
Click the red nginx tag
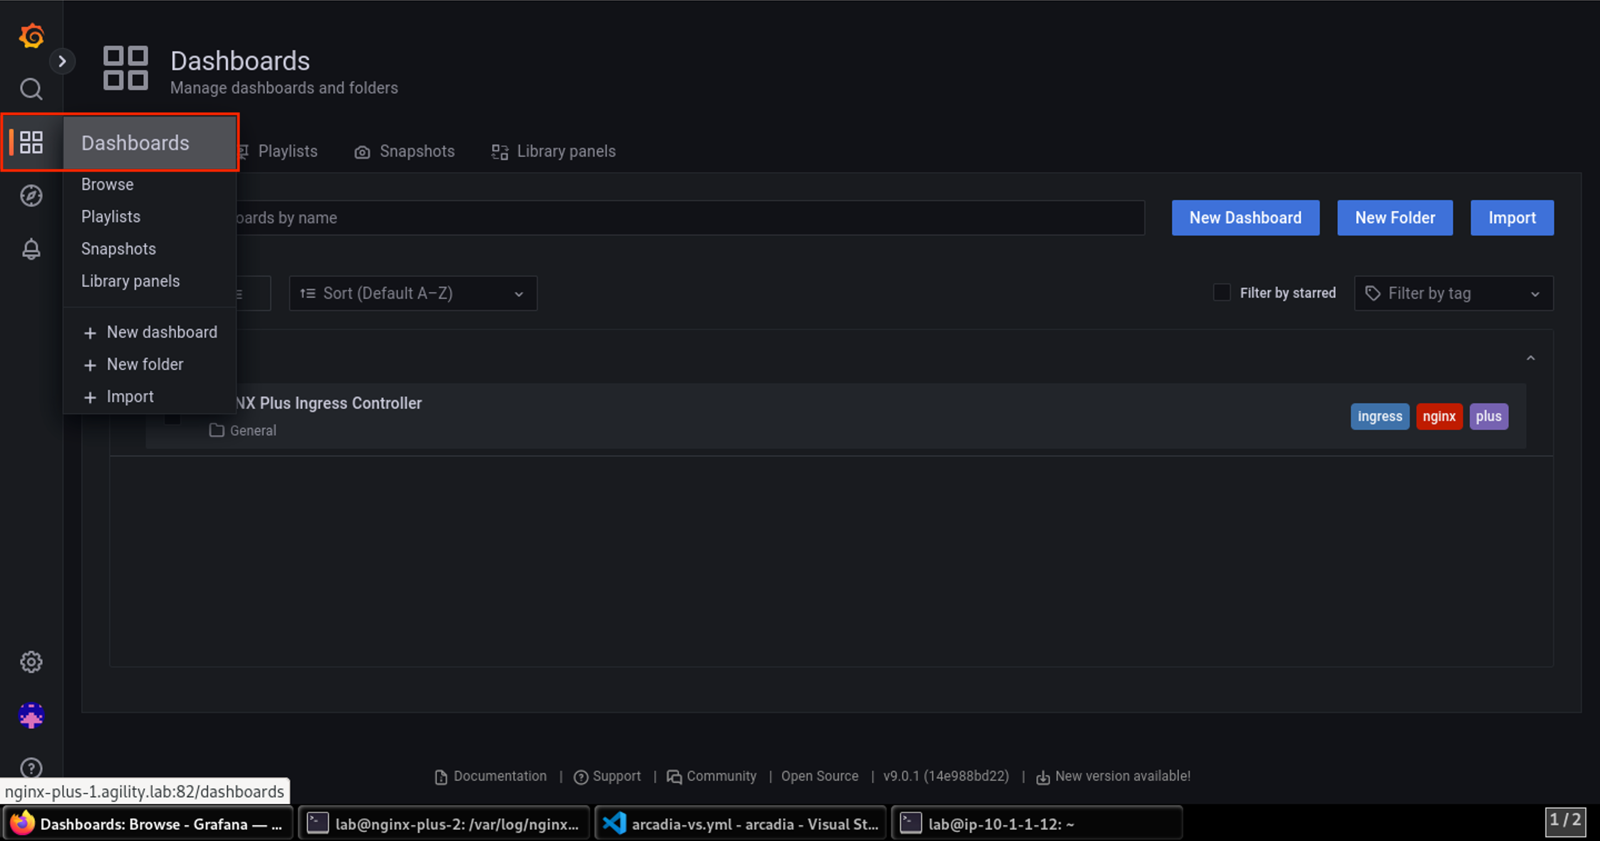click(1439, 416)
